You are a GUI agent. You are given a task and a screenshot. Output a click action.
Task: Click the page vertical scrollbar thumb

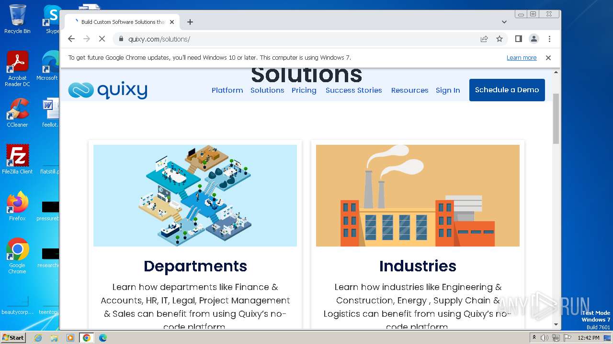(x=556, y=118)
